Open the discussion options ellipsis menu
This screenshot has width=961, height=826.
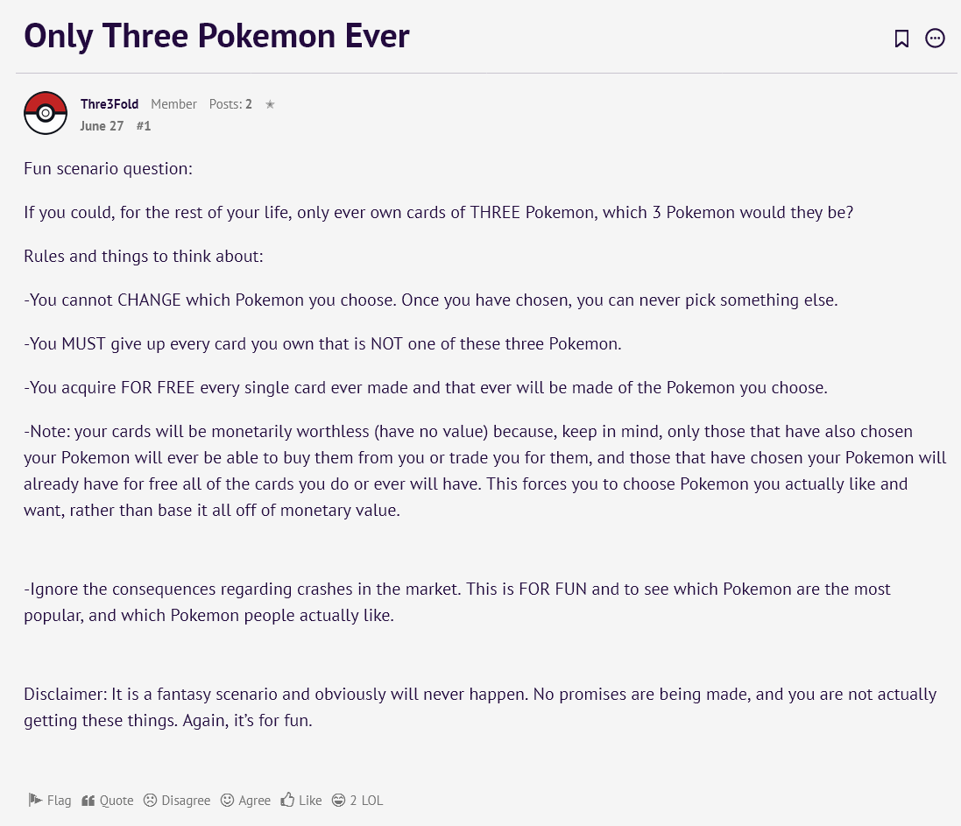coord(935,39)
